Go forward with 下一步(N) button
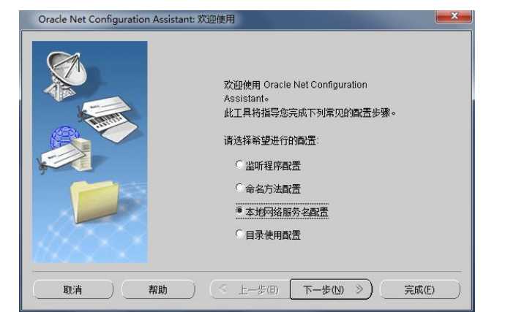The image size is (505, 312). click(331, 289)
